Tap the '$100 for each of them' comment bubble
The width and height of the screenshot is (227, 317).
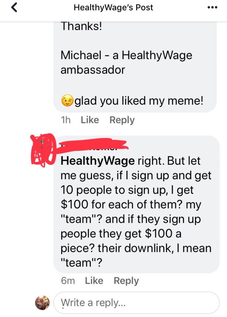point(137,204)
